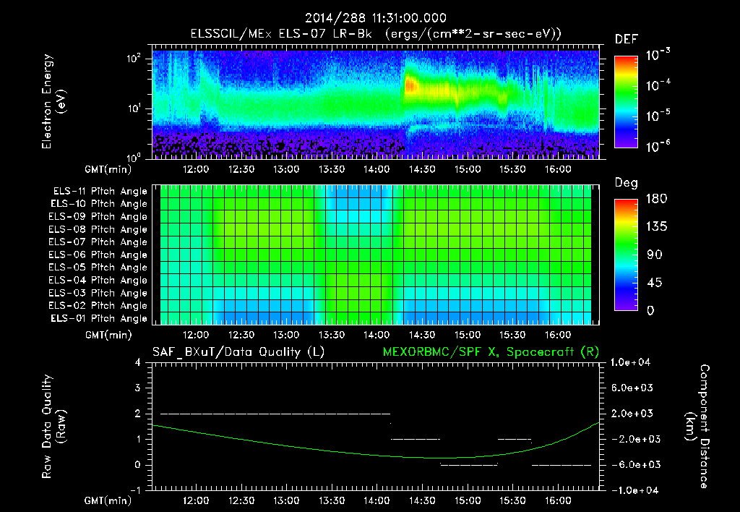Image resolution: width=740 pixels, height=512 pixels.
Task: Click the 10^-5 tick on the DEF scale
Action: pos(658,115)
